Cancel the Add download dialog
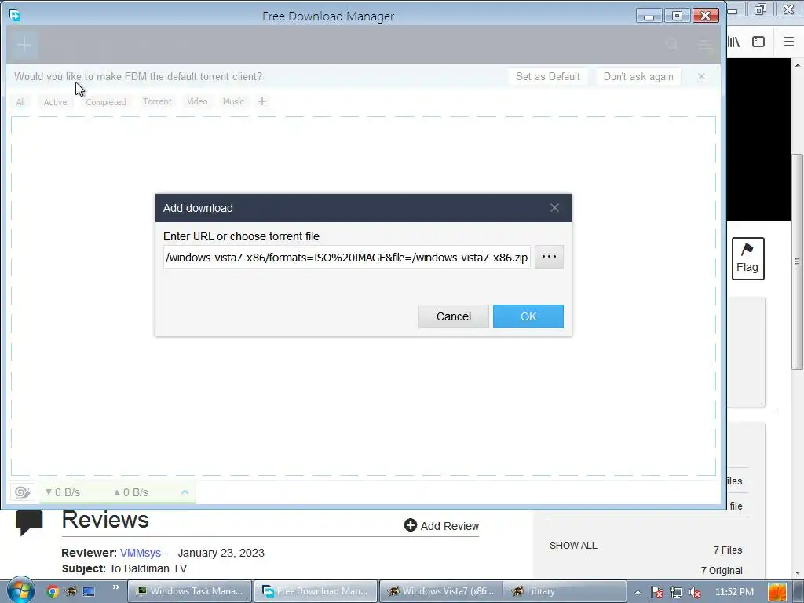Image resolution: width=804 pixels, height=603 pixels. click(x=454, y=316)
